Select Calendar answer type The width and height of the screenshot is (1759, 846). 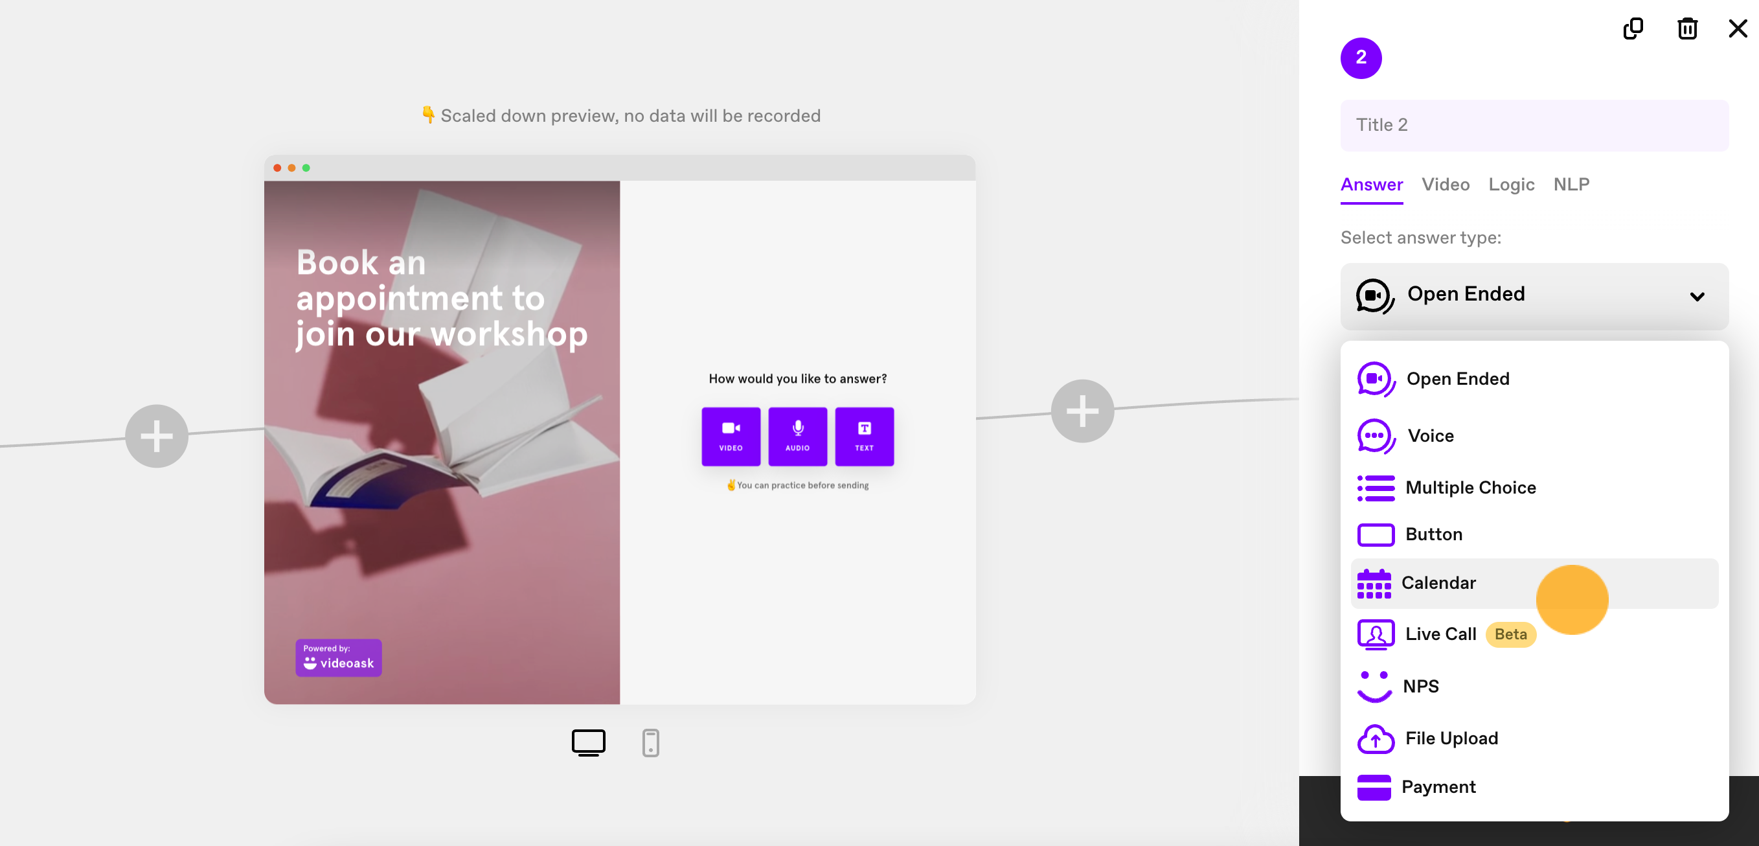point(1534,583)
